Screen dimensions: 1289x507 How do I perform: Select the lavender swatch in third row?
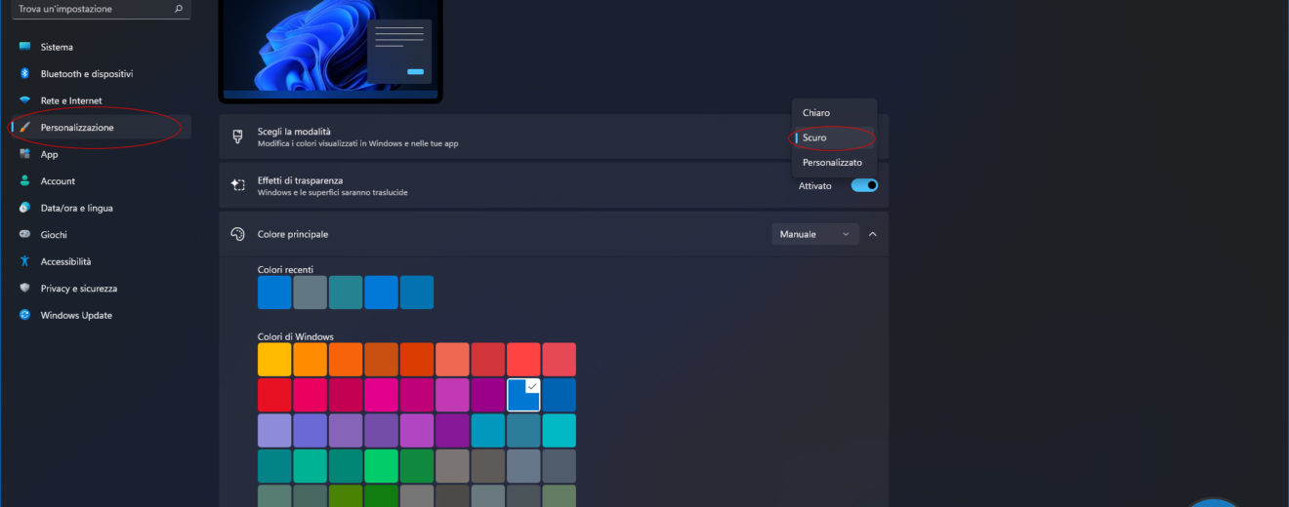[x=274, y=430]
